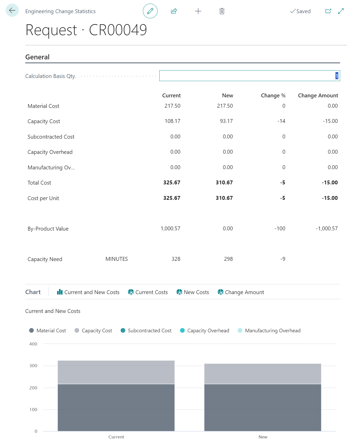The image size is (362, 448).
Task: Switch chart to Current Costs
Action: tap(148, 292)
